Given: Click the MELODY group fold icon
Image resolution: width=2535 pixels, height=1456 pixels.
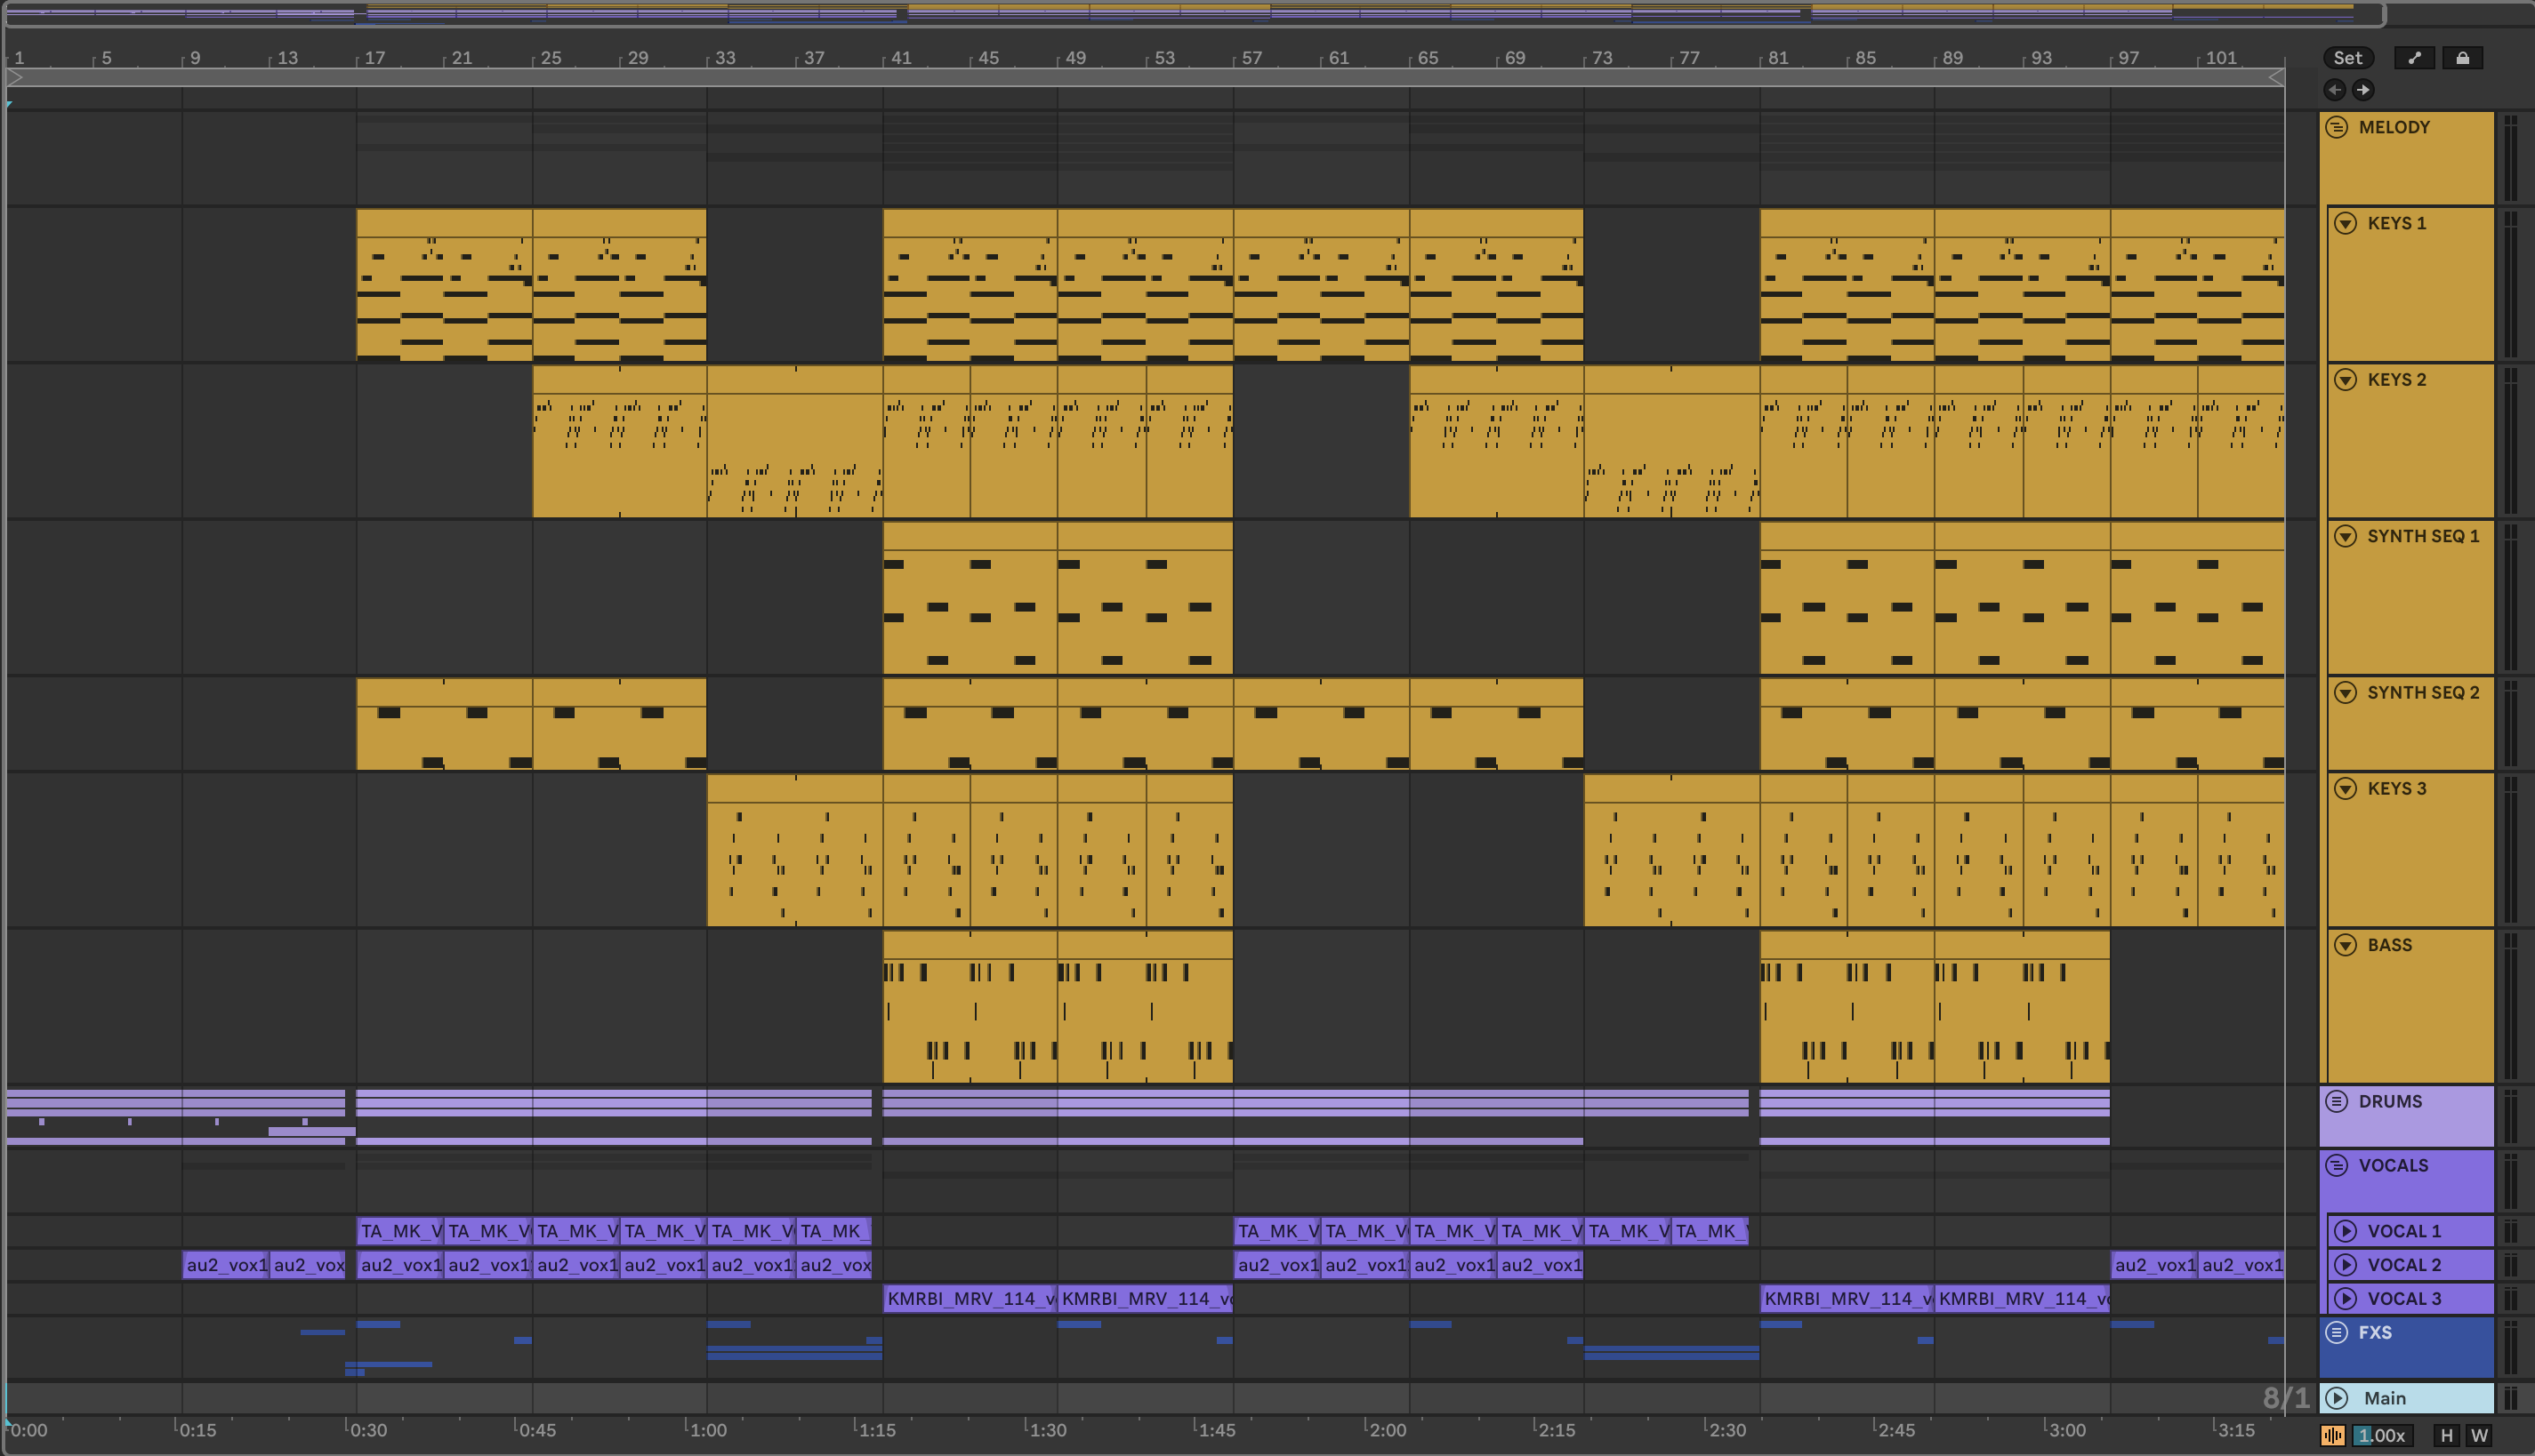Looking at the screenshot, I should pyautogui.click(x=2337, y=127).
